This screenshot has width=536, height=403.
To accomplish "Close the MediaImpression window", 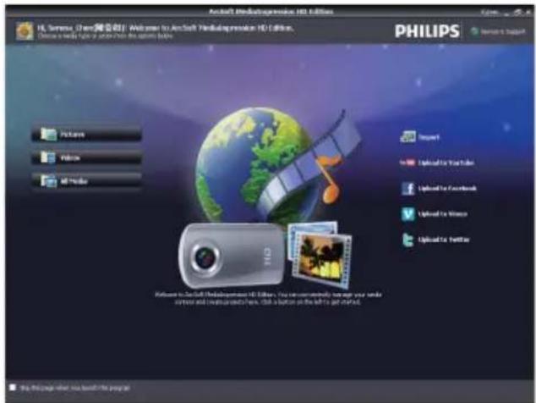I will [529, 12].
